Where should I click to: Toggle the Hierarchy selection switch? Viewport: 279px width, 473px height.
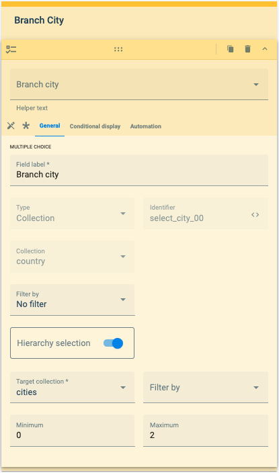pyautogui.click(x=113, y=343)
